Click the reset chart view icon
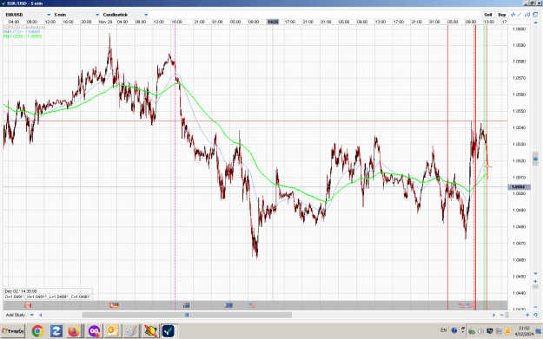This screenshot has width=543, height=339. point(535,315)
